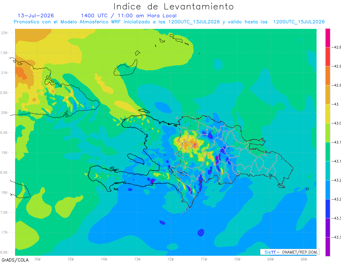
Task: Click the "22N" latitude label
Action: click(5, 33)
